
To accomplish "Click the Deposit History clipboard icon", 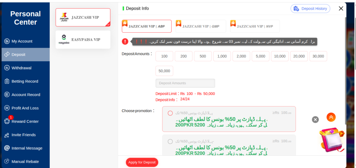I will [296, 9].
